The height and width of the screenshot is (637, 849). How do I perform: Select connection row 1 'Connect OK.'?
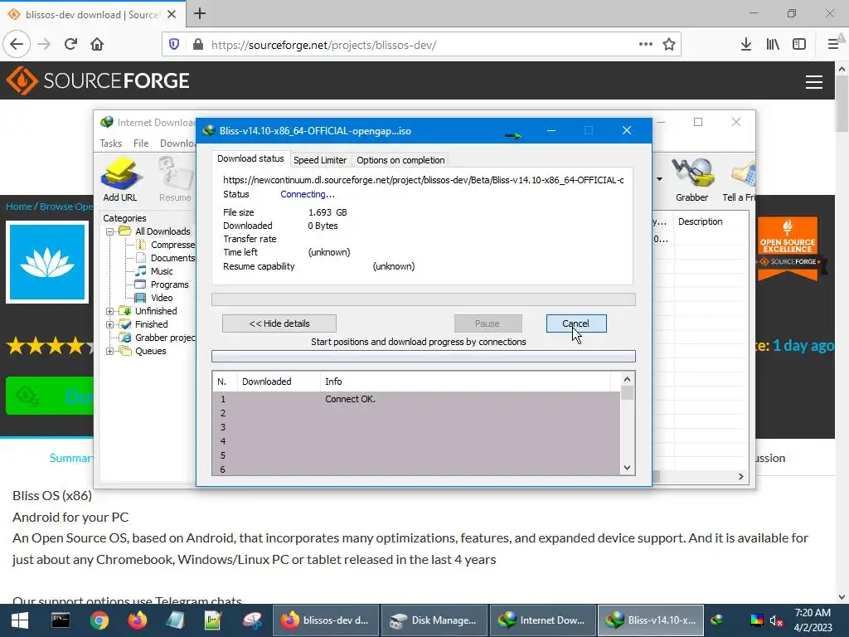tap(416, 399)
